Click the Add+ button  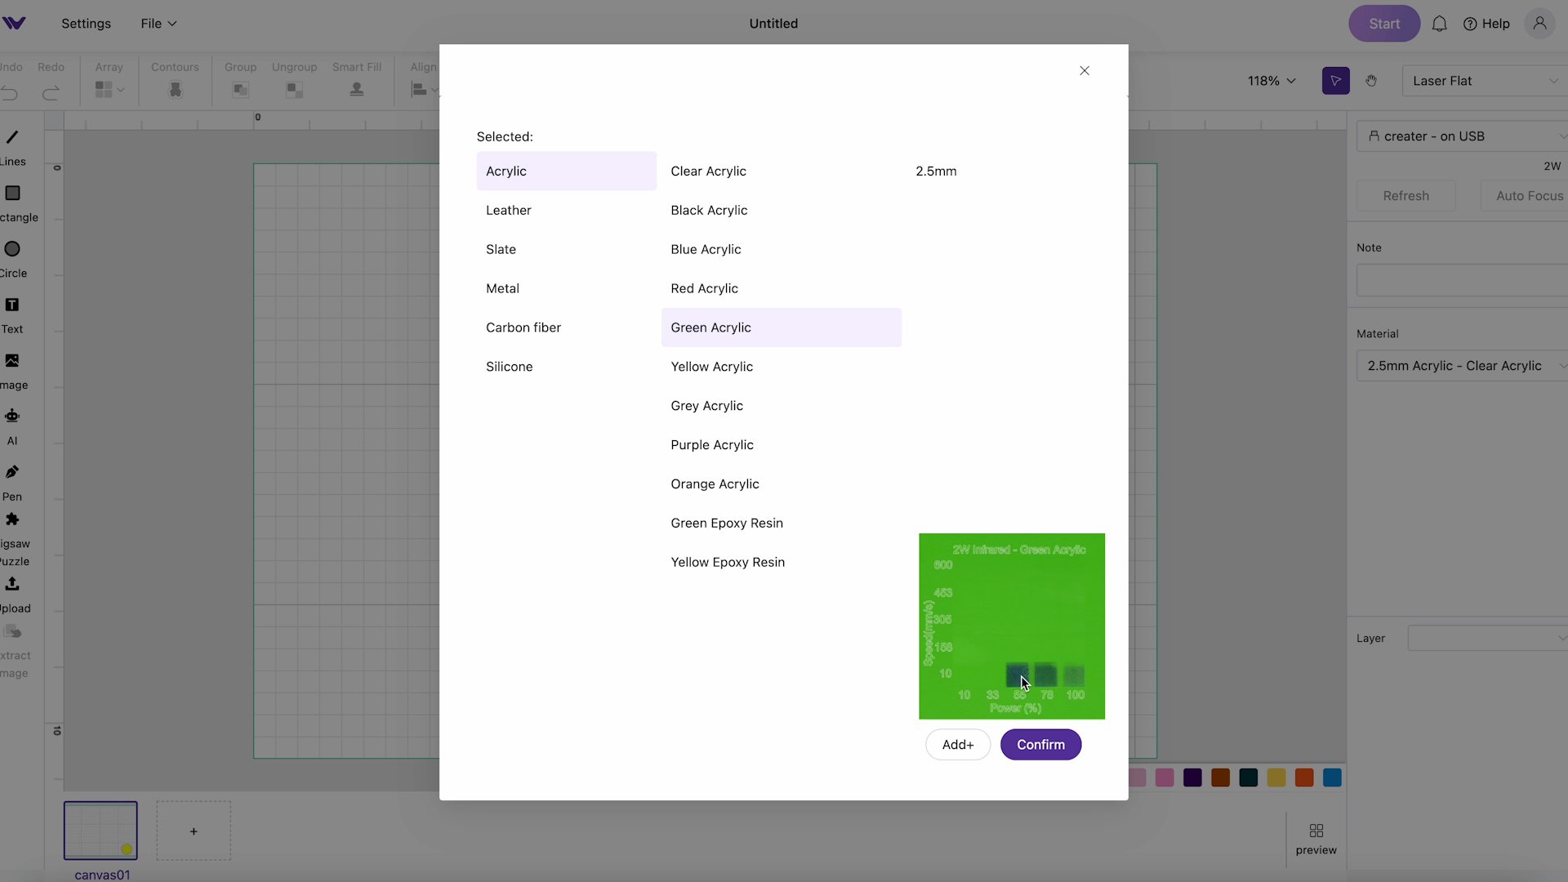pos(957,744)
